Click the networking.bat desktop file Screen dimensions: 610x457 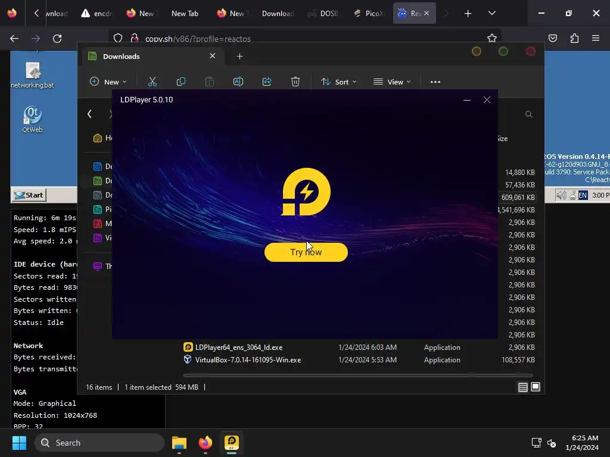[x=32, y=75]
